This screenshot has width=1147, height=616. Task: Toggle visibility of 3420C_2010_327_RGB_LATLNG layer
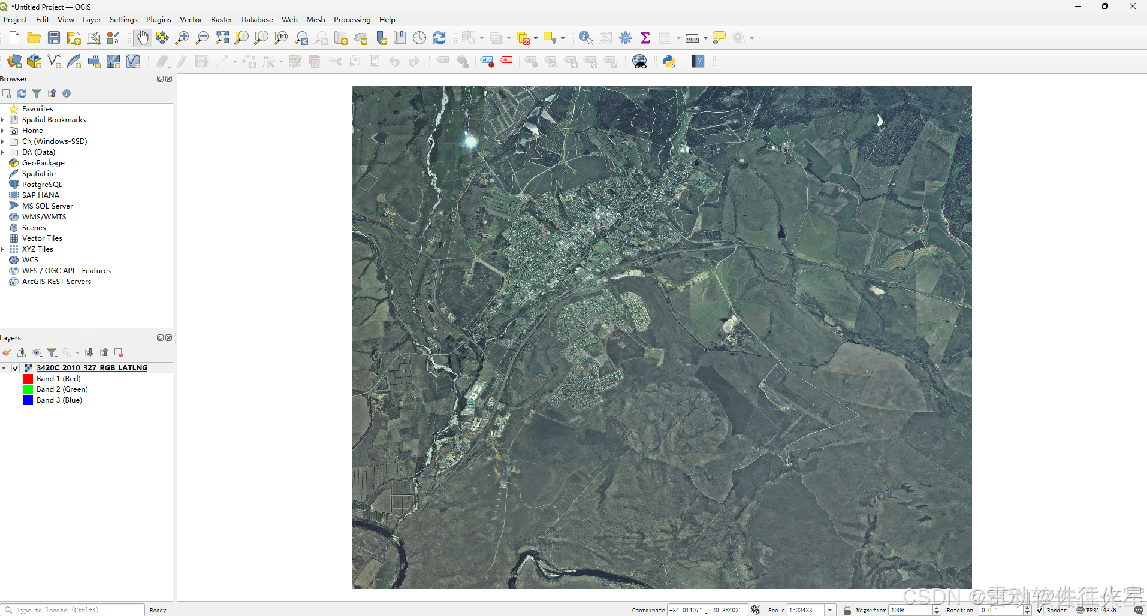[x=16, y=368]
